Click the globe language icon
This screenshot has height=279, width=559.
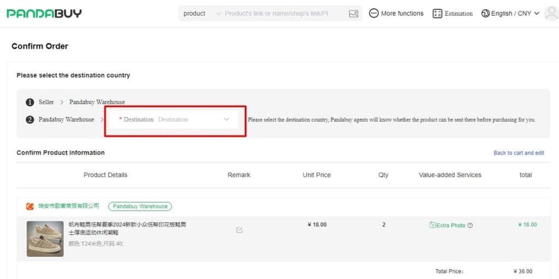pos(485,14)
